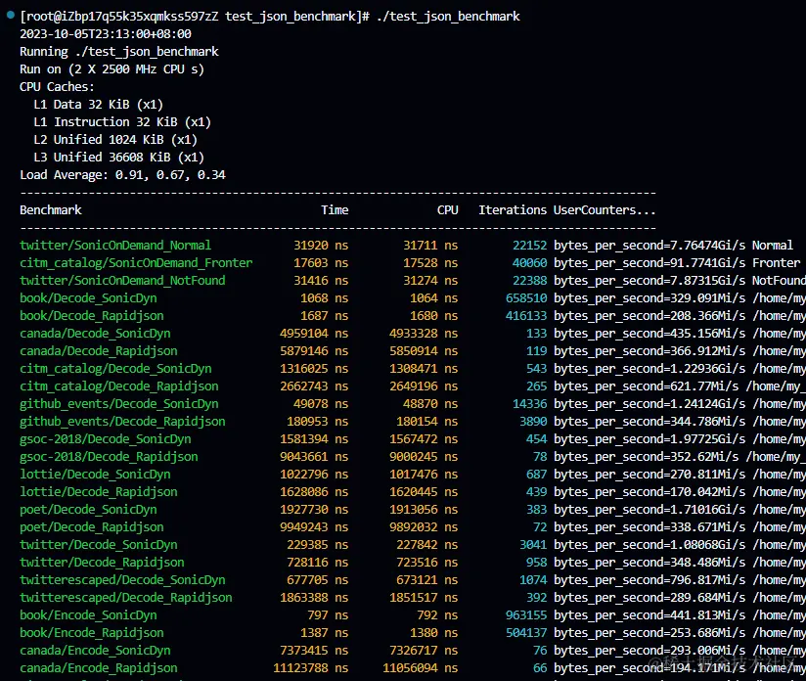The image size is (806, 681).
Task: Click the iterations count 963155
Action: [x=526, y=615]
